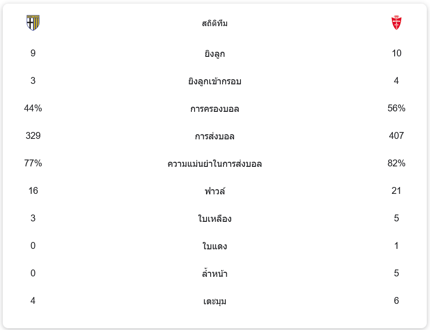Click the ใบเหลือง yellow card label

tap(215, 219)
